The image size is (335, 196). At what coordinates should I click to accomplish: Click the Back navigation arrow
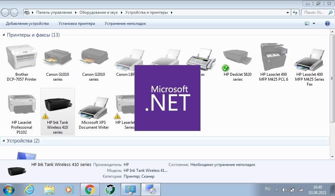tap(5, 13)
